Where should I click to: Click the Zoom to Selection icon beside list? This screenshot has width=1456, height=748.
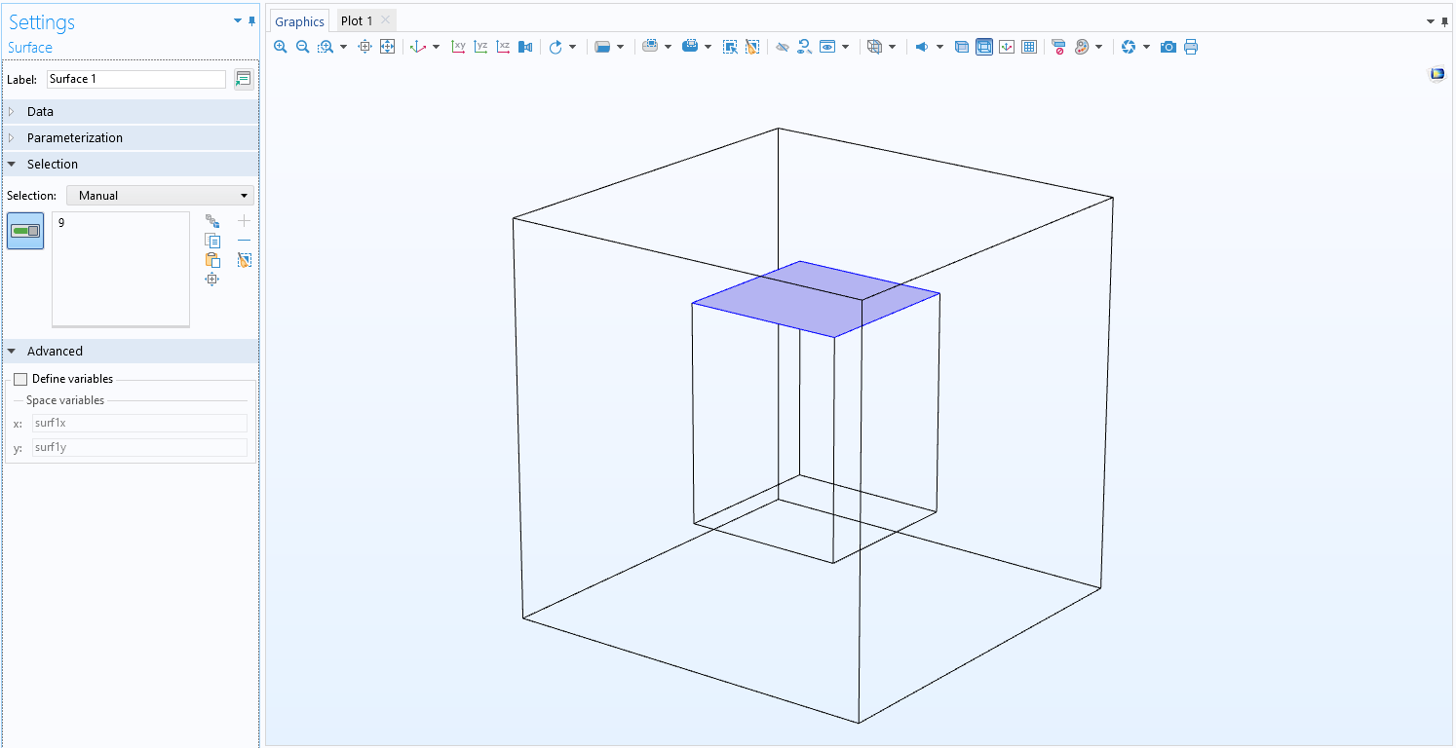[212, 280]
